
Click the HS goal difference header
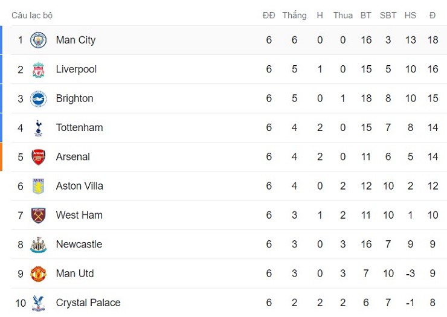[x=411, y=15]
